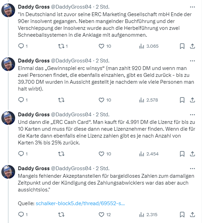Open the schalker-block5.de source link
This screenshot has width=203, height=223.
80,203
